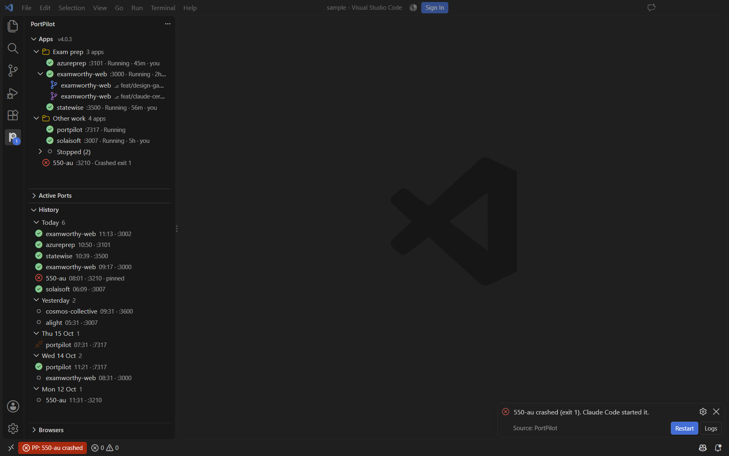The width and height of the screenshot is (729, 456).
Task: Open the File menu
Action: [27, 8]
